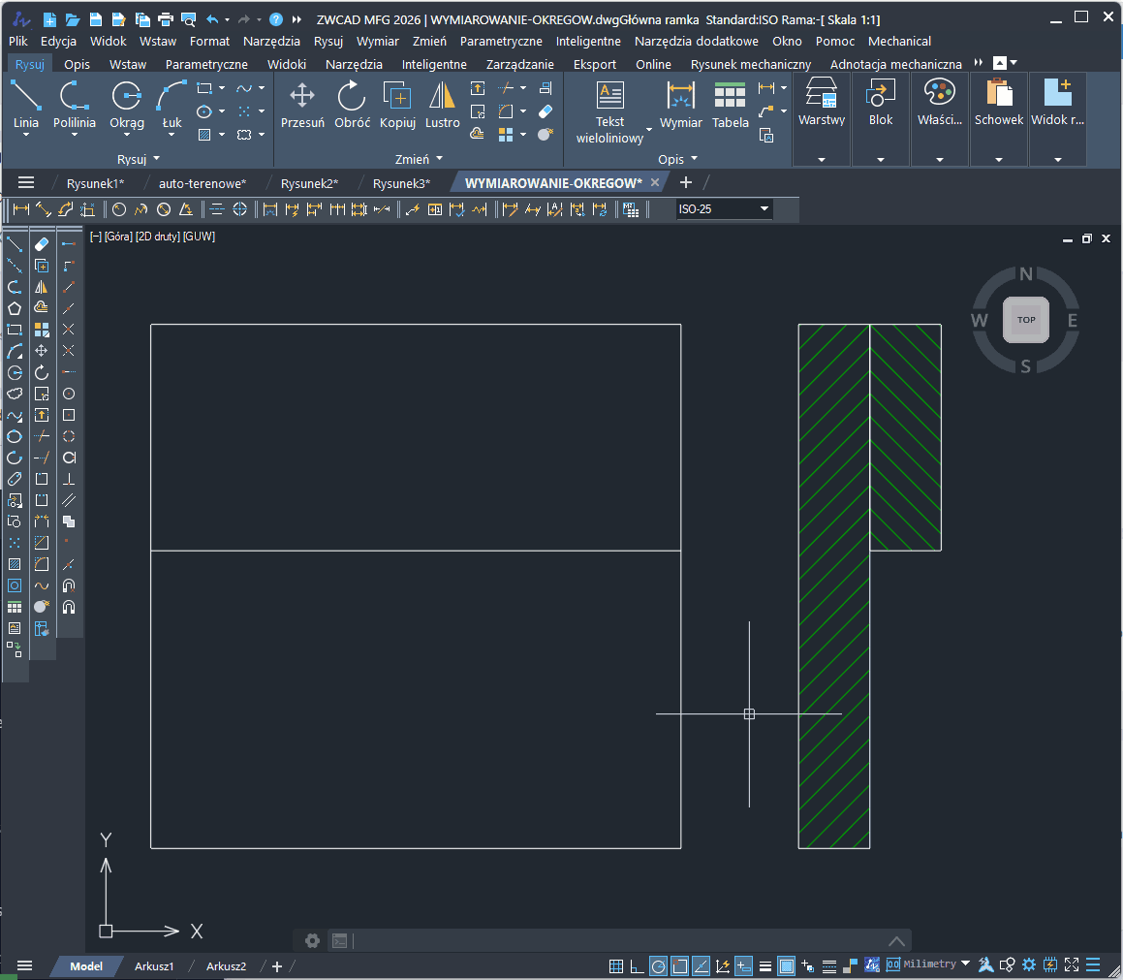
Task: Insert Tekst wieloliniowy multiline text
Action: tap(609, 111)
